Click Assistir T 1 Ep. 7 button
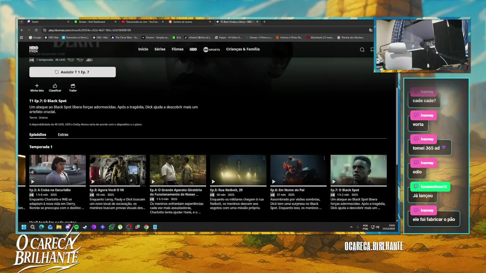Screen dimensions: 486x273 click(x=73, y=72)
